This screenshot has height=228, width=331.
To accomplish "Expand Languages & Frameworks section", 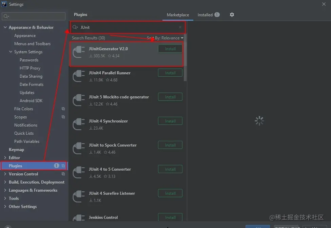I will 5,190.
